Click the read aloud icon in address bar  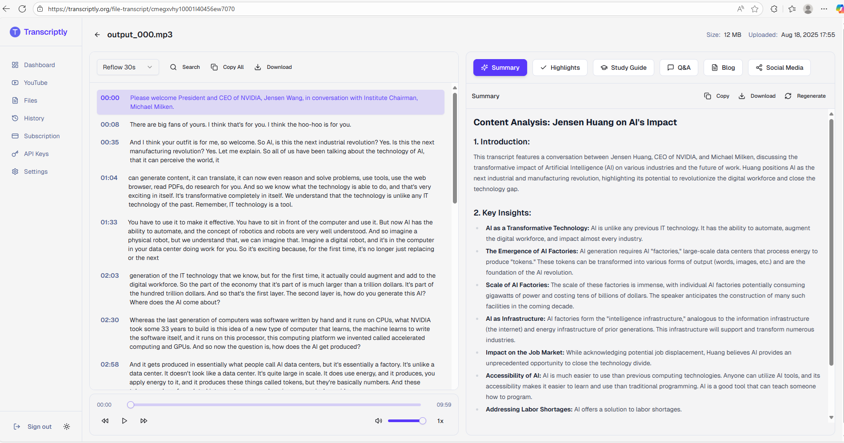[740, 9]
